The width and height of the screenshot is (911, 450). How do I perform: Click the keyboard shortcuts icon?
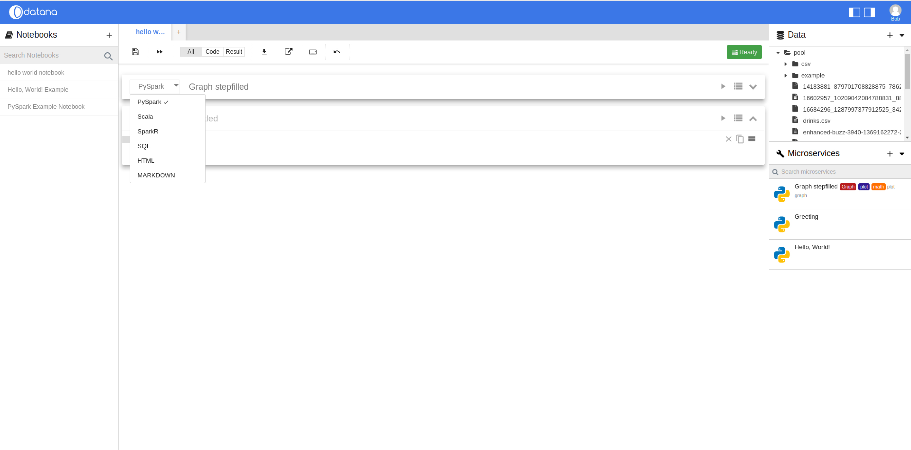(313, 52)
